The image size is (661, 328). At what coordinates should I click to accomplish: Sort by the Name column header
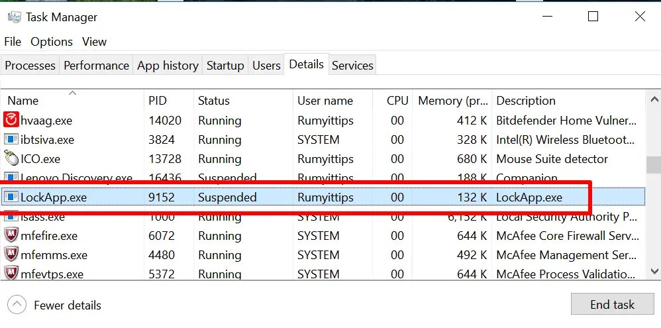click(x=72, y=100)
